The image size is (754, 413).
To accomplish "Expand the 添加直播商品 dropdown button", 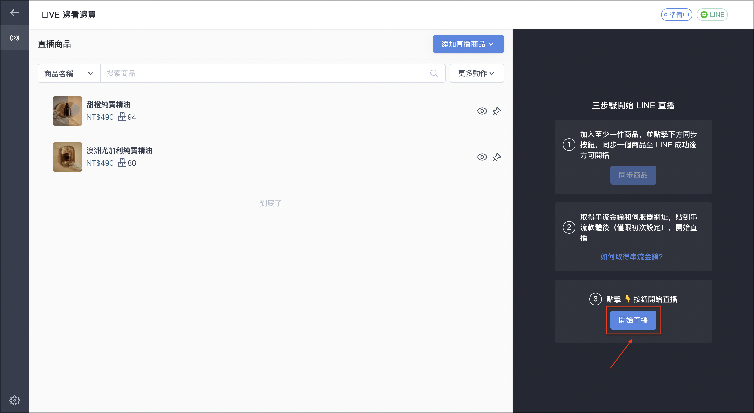I will pyautogui.click(x=468, y=44).
